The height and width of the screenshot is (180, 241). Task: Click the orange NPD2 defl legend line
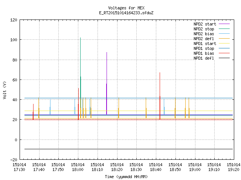click(x=224, y=38)
